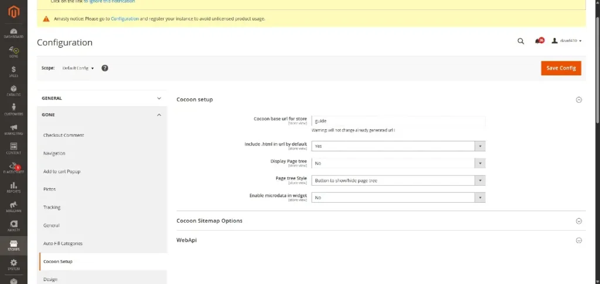Select the Checkout Comment tab
600x284 pixels.
[x=63, y=135]
